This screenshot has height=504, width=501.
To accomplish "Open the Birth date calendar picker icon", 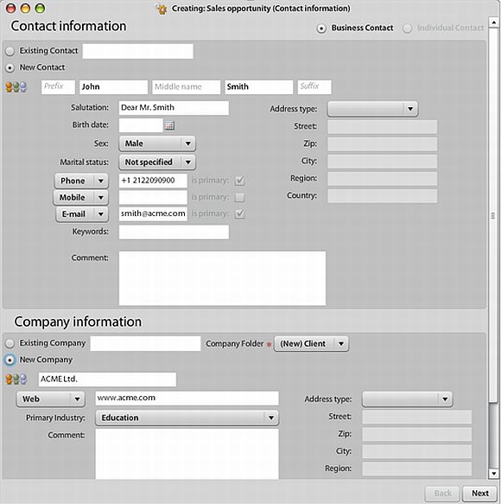I will pyautogui.click(x=169, y=125).
